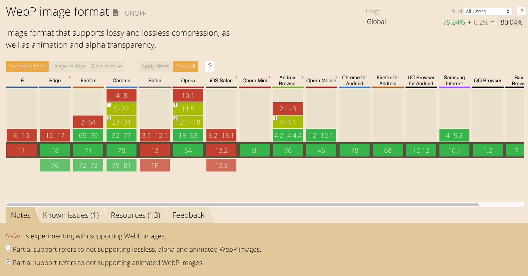Open the filter help question mark
The height and width of the screenshot is (276, 528).
click(x=210, y=66)
